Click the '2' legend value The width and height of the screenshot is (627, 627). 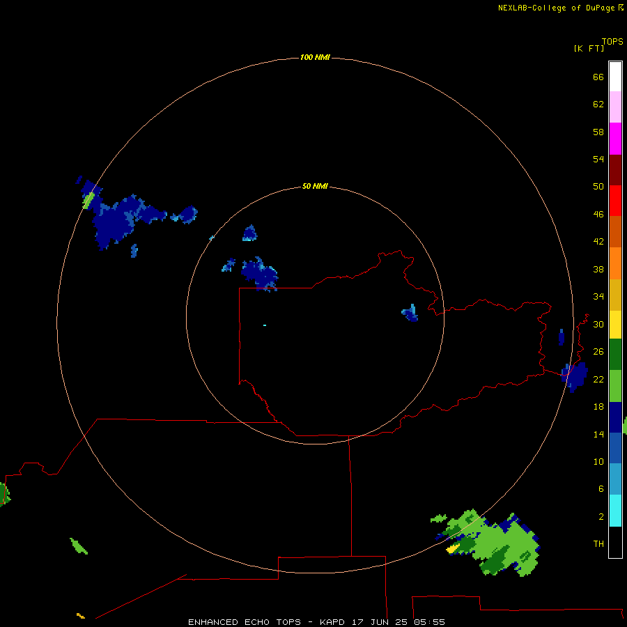point(601,516)
